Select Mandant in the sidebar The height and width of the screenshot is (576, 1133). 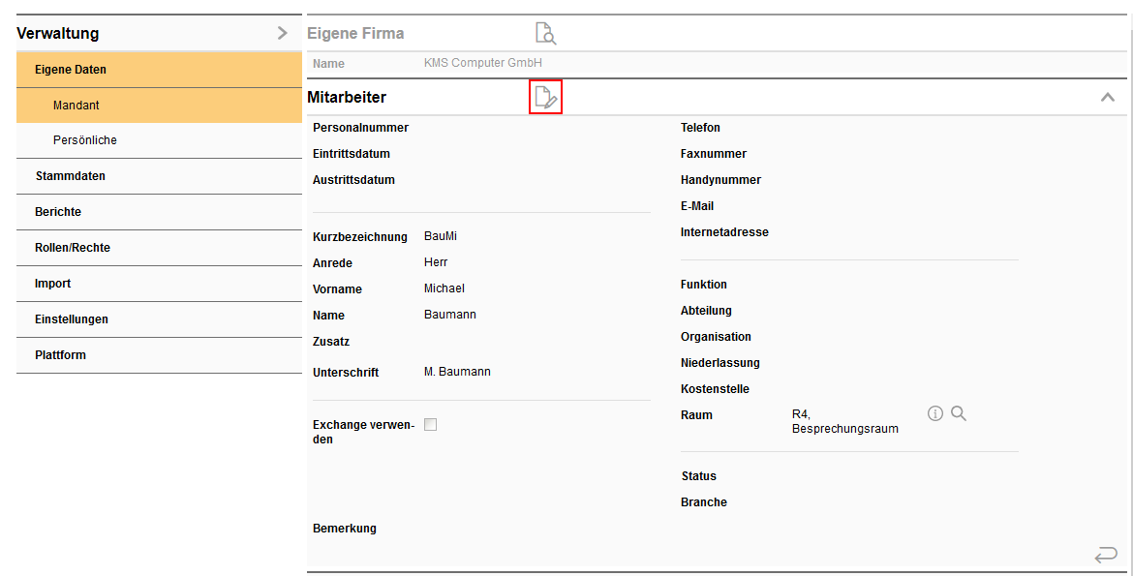click(77, 106)
